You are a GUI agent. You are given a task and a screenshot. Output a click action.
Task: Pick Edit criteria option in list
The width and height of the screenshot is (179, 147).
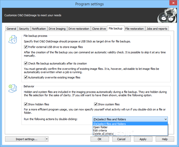[130, 130]
